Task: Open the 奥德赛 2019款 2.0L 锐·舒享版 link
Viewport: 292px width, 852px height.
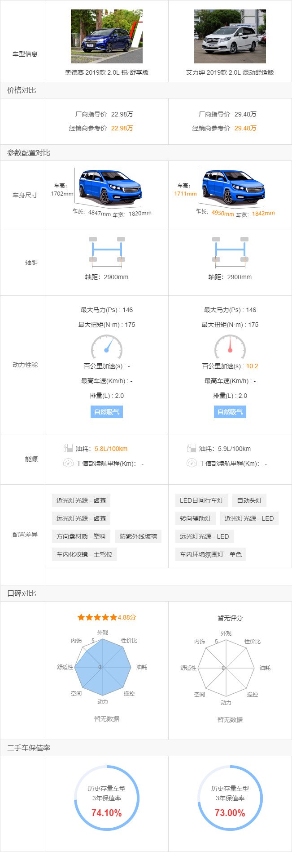Action: (107, 72)
